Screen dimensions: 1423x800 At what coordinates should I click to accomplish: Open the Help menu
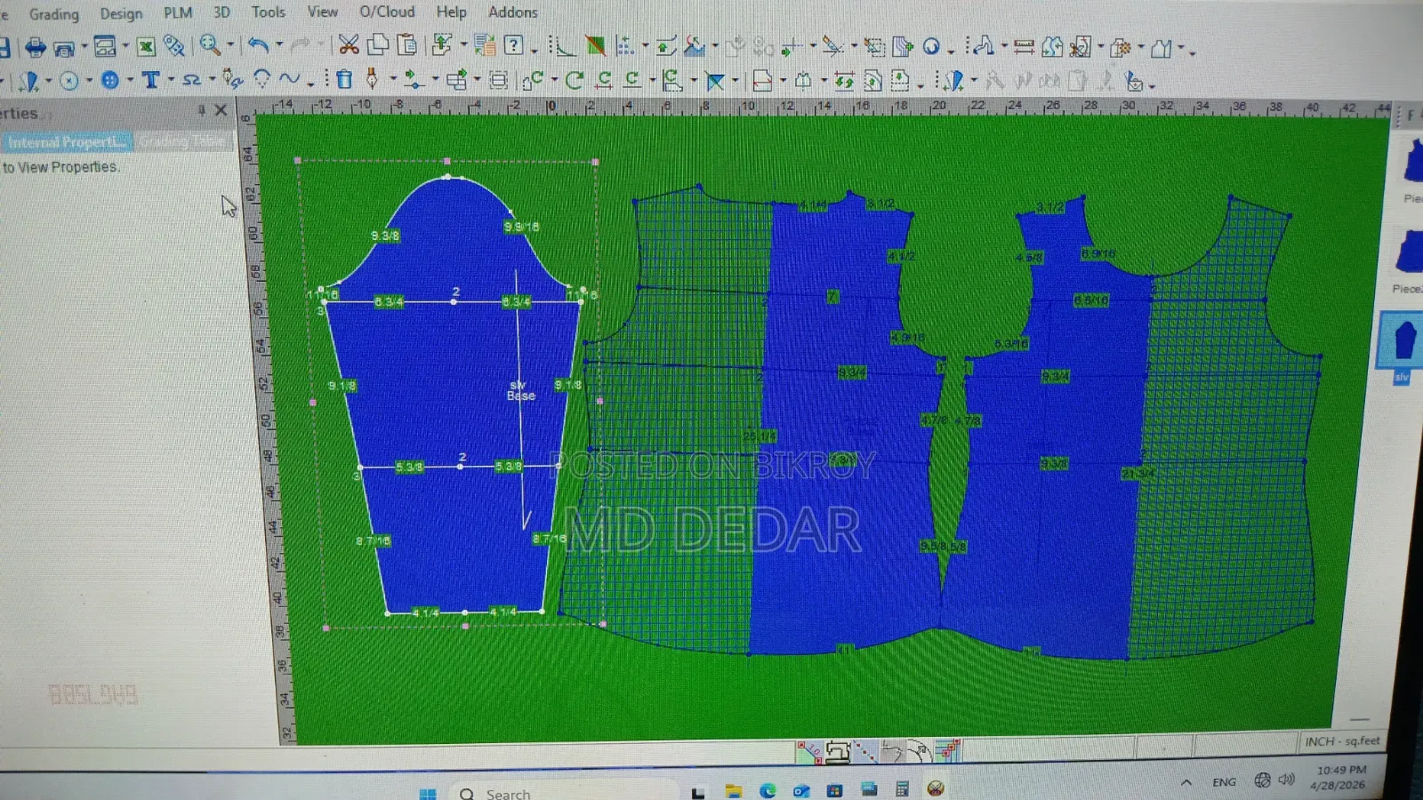(x=451, y=12)
